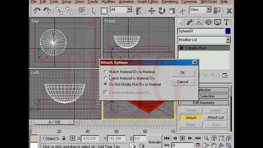Click the Field-of-View viewport tool
263x148 pixels.
[x=206, y=145]
